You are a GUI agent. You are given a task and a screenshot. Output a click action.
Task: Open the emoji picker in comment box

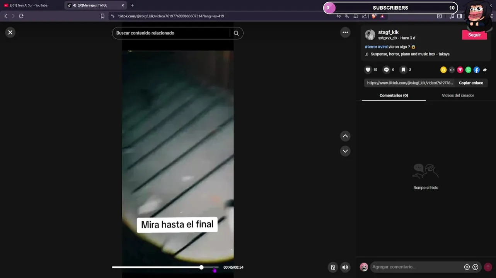(476, 267)
